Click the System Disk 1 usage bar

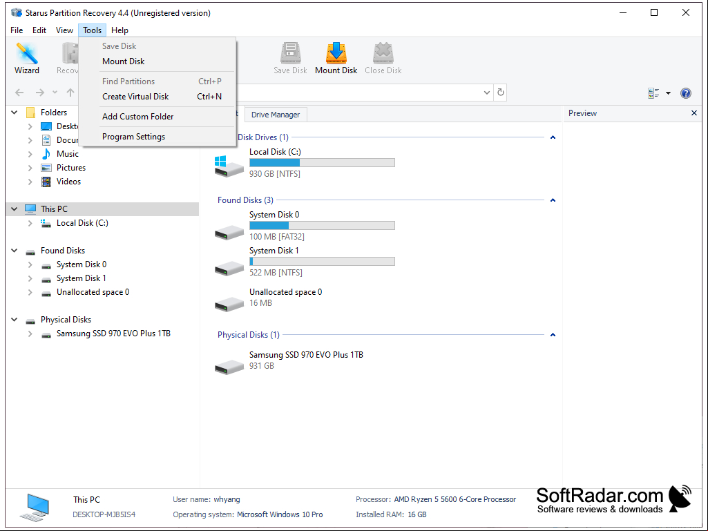click(323, 262)
